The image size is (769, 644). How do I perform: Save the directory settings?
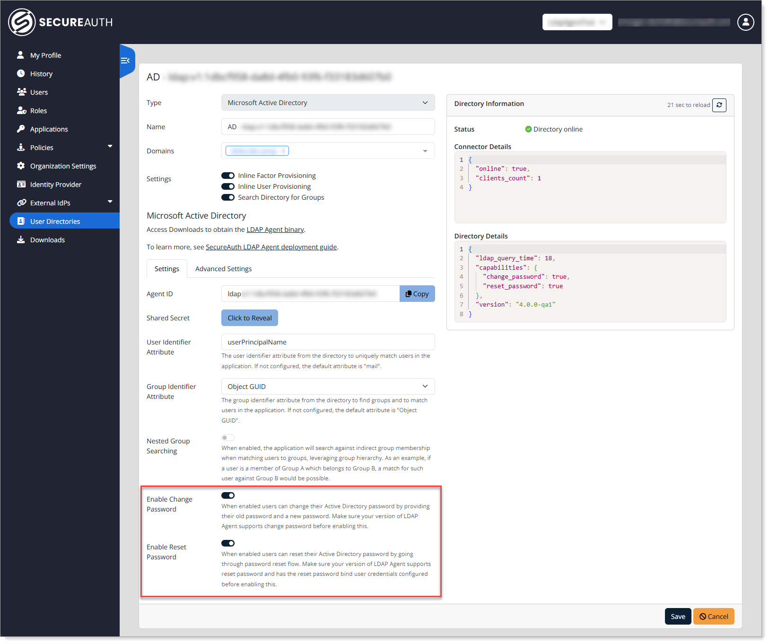678,617
